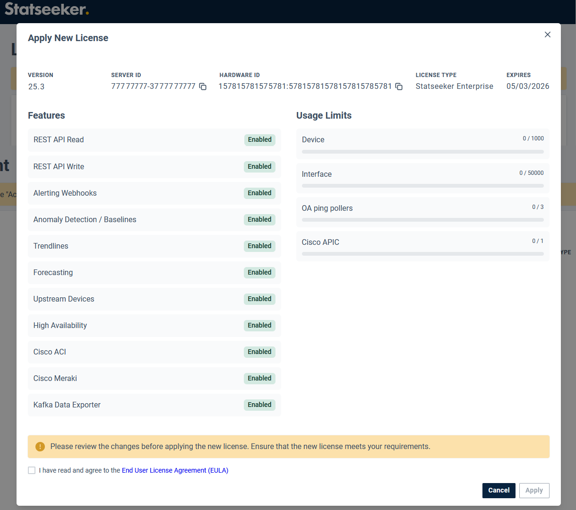Click the OA ping pollers usage bar

click(422, 220)
